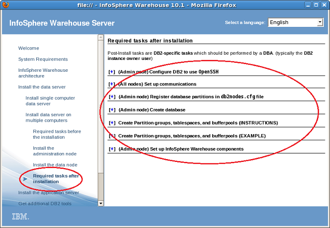
Task: Go to the Welcome page
Action: 29,48
